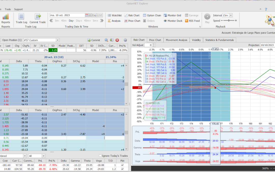Adjust the playback Speed slider
Viewport: 275px width, 172px height.
tap(229, 21)
